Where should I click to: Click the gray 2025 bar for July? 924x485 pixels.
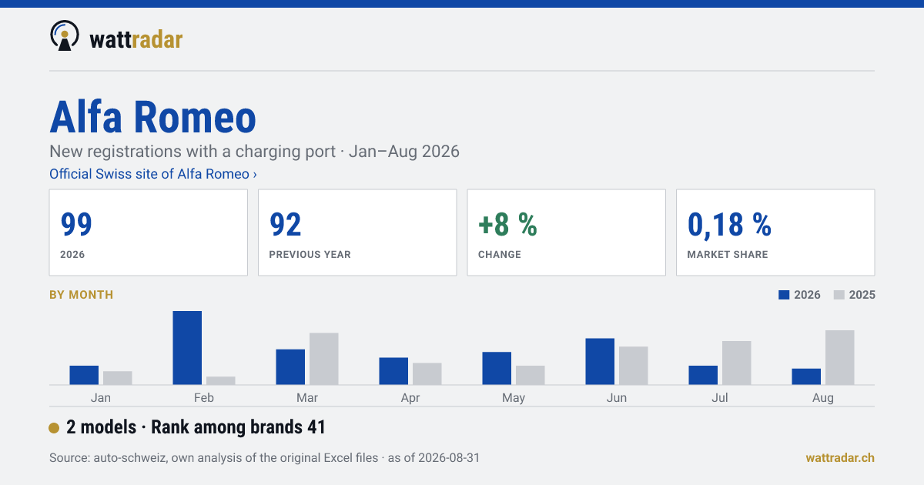[x=737, y=363]
